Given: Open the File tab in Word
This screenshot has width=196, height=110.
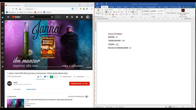Looking at the screenshot, I should click(x=97, y=7).
